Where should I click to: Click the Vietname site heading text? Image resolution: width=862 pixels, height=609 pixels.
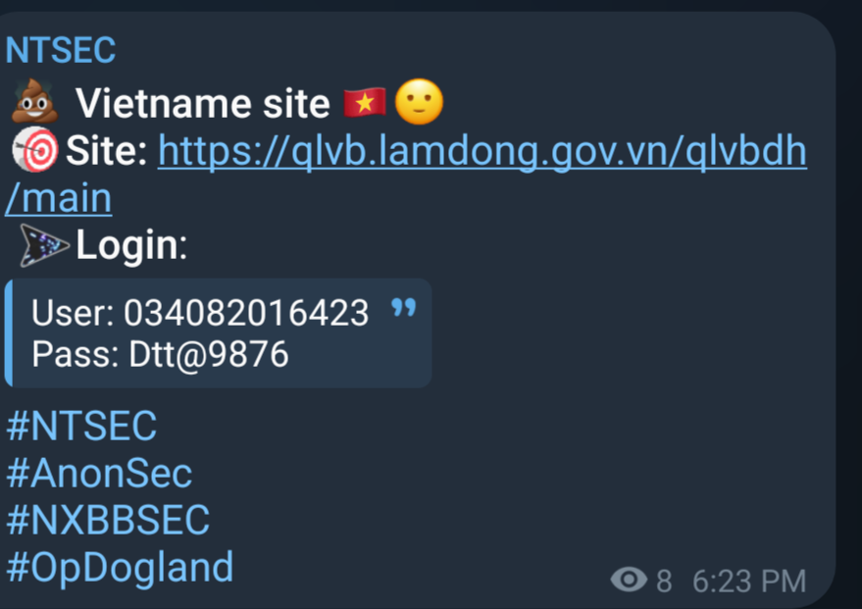coord(203,103)
